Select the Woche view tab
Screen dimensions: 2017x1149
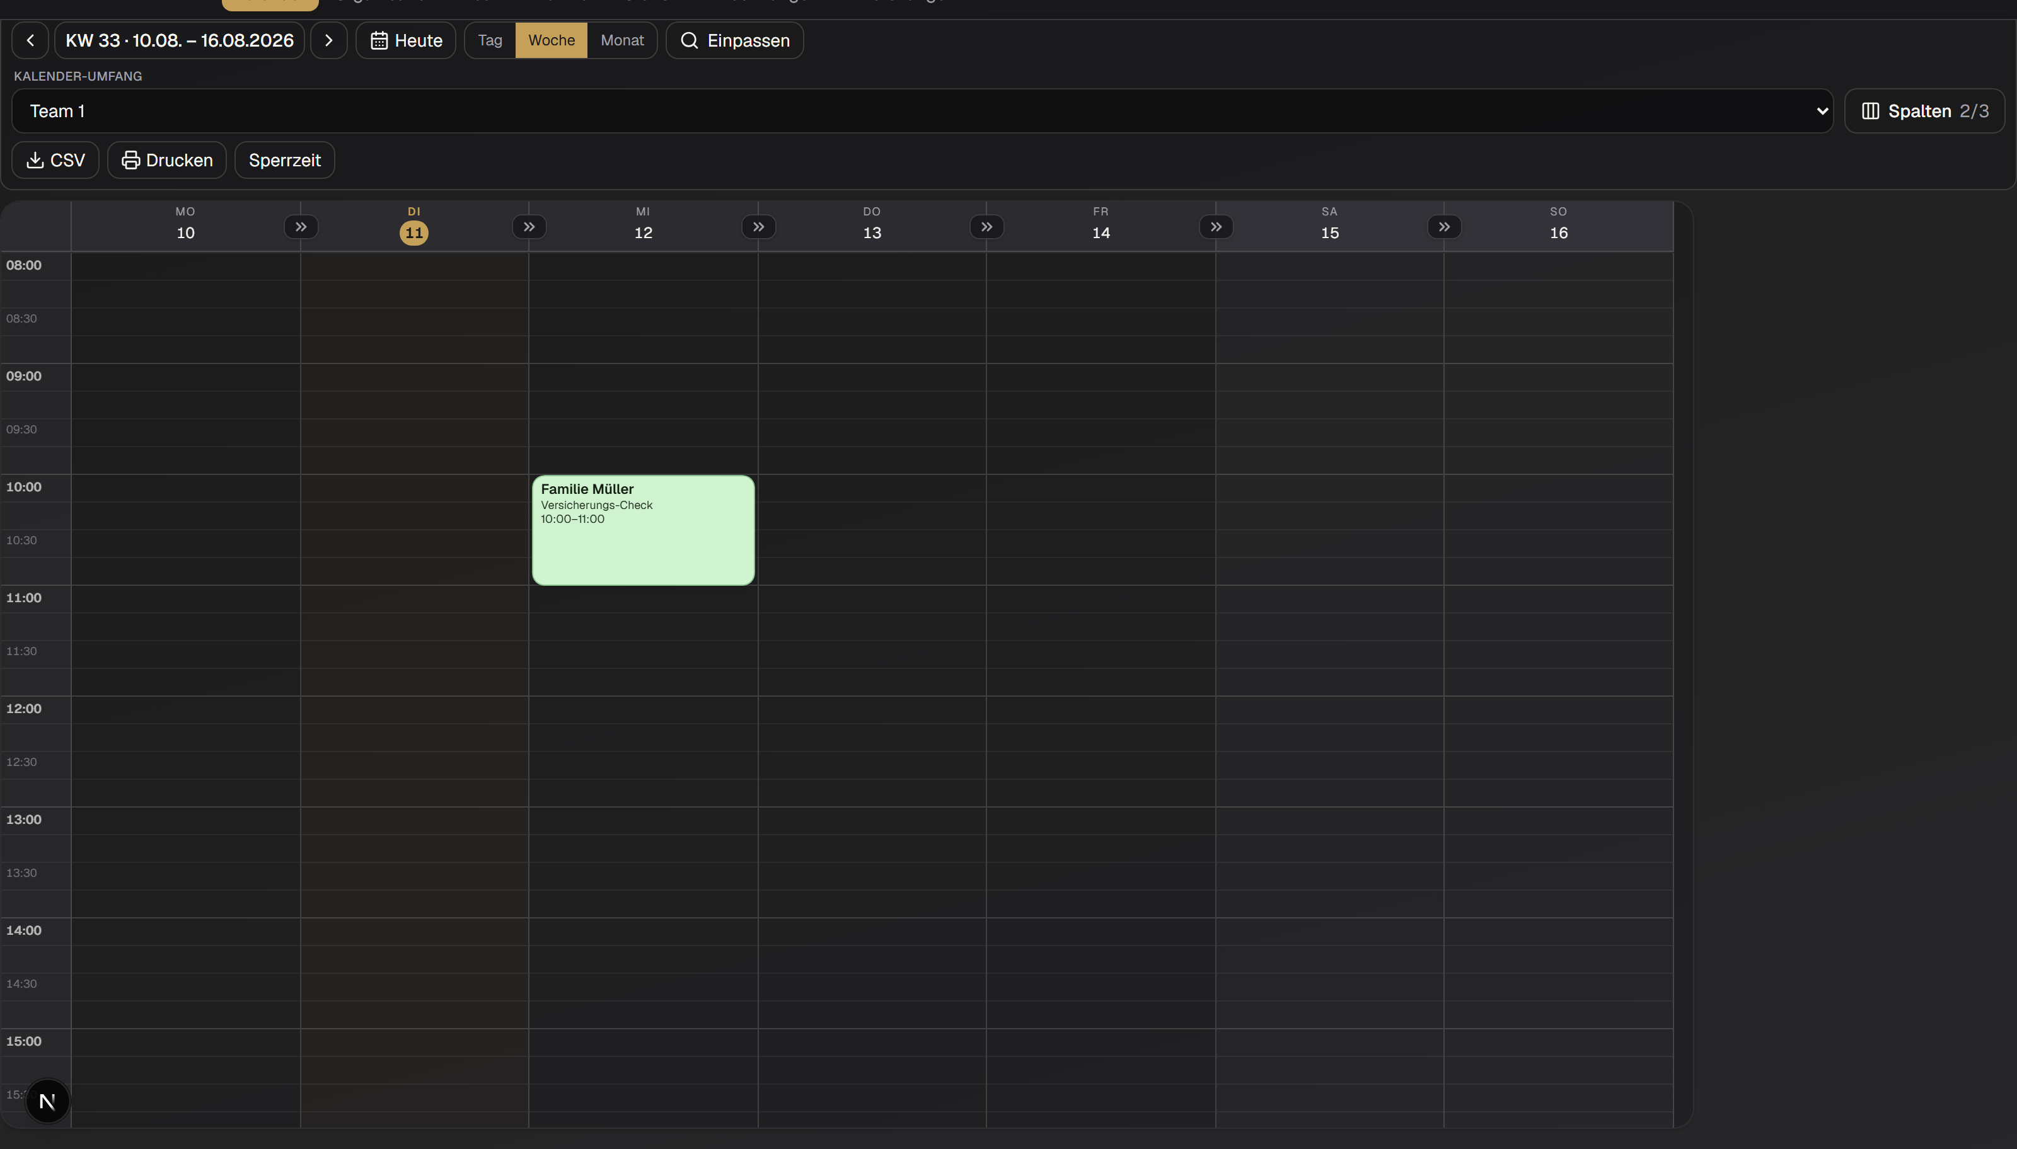[x=551, y=40]
